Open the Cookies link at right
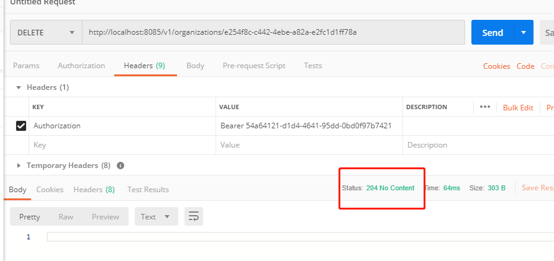Viewport: 554px width, 261px height. pos(496,66)
